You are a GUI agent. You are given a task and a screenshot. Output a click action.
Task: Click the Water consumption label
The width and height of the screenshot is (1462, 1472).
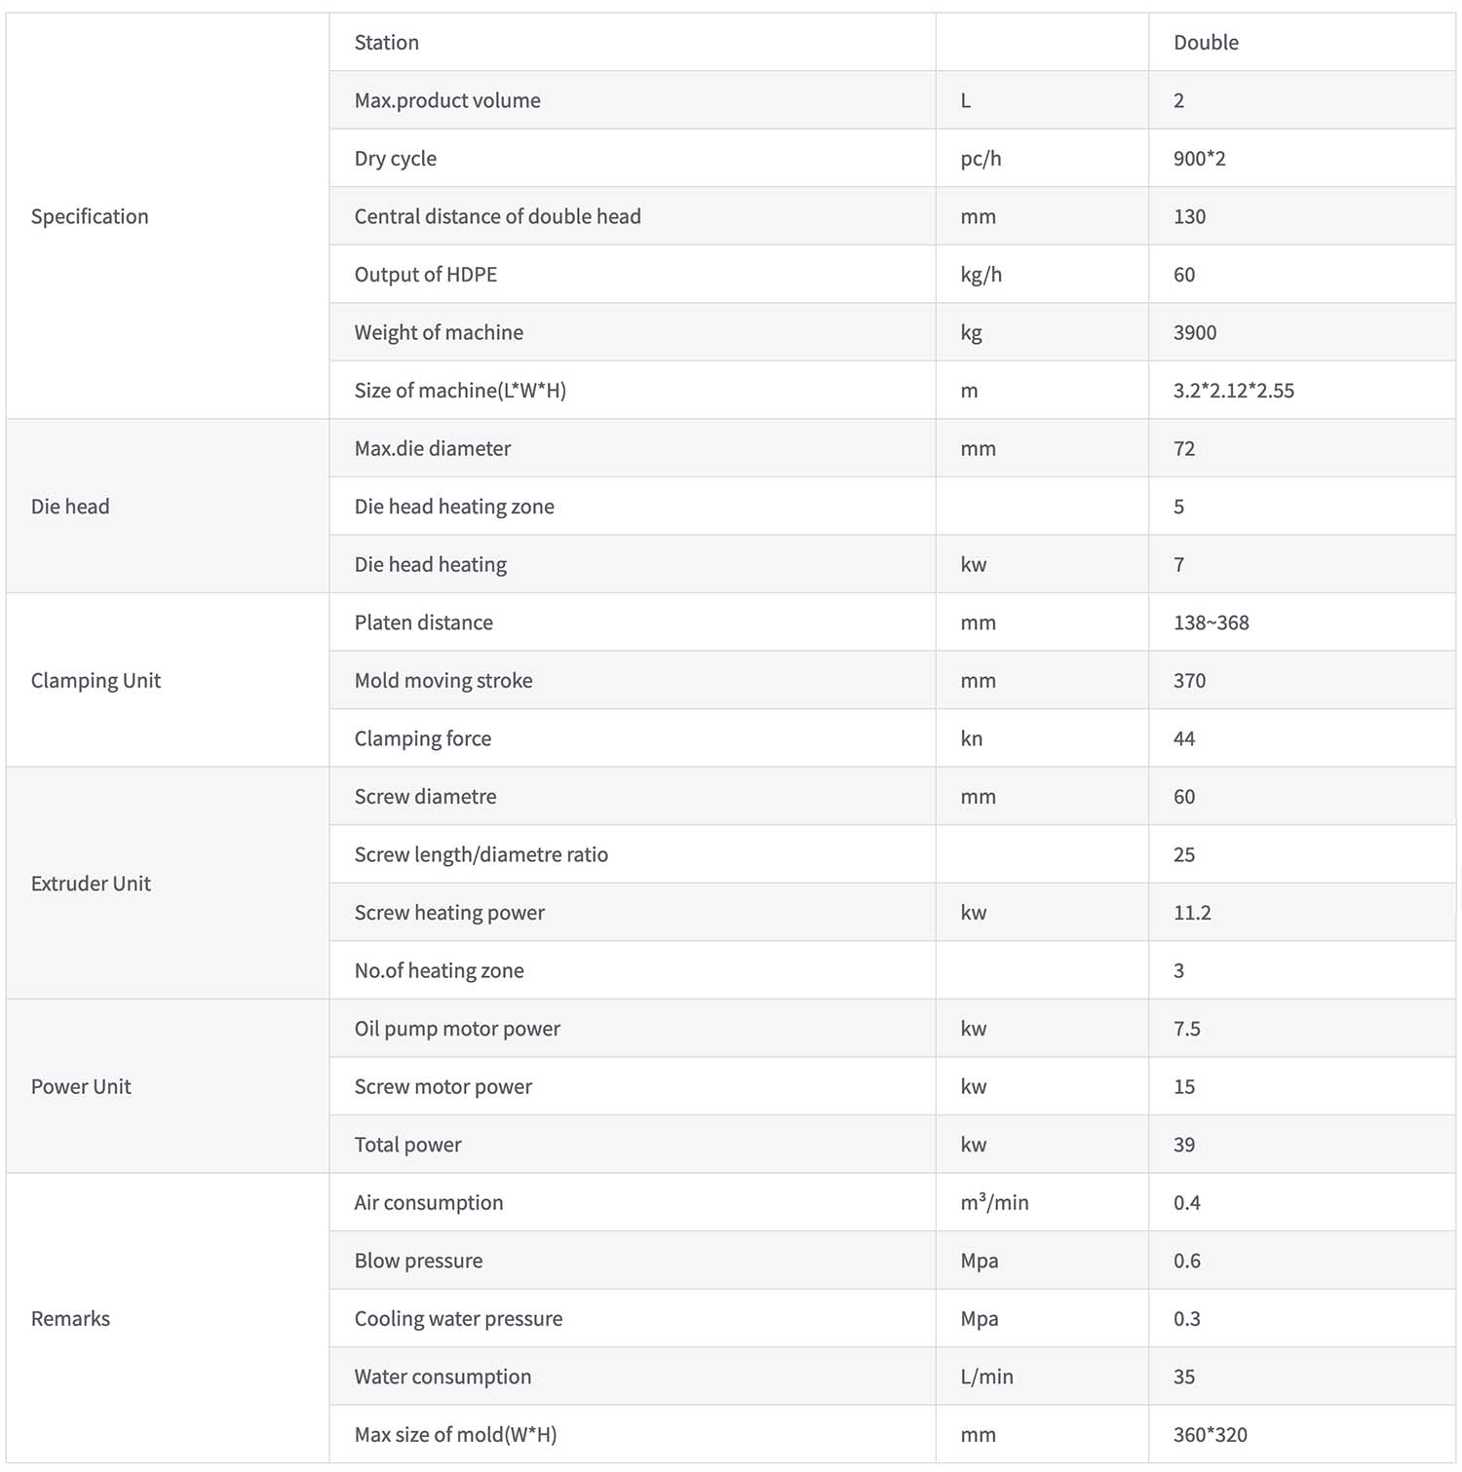click(443, 1377)
